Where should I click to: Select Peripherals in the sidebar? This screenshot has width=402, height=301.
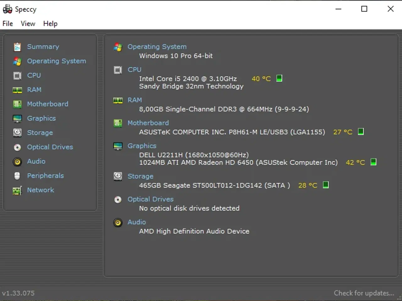click(46, 176)
